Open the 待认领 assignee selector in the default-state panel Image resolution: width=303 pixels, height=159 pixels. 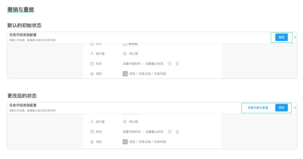tap(133, 54)
